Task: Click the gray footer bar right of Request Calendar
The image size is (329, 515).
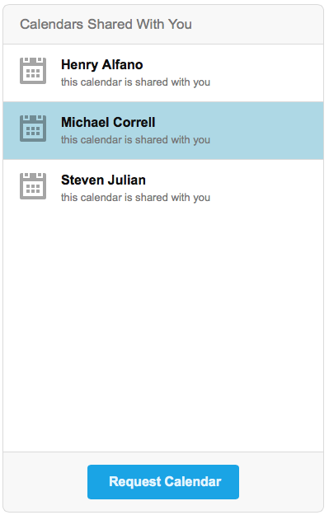Action: tap(281, 482)
